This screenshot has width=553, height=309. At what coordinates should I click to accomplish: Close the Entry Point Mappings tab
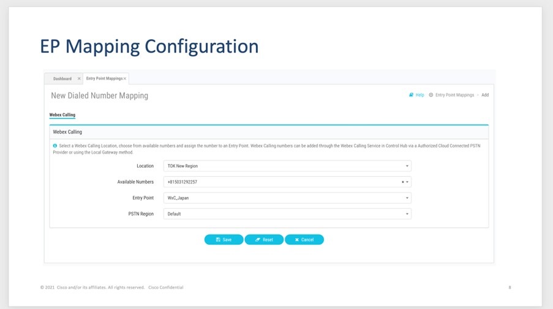(125, 79)
